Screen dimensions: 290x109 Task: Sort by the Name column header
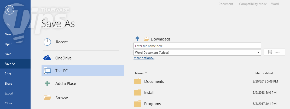[139, 73]
